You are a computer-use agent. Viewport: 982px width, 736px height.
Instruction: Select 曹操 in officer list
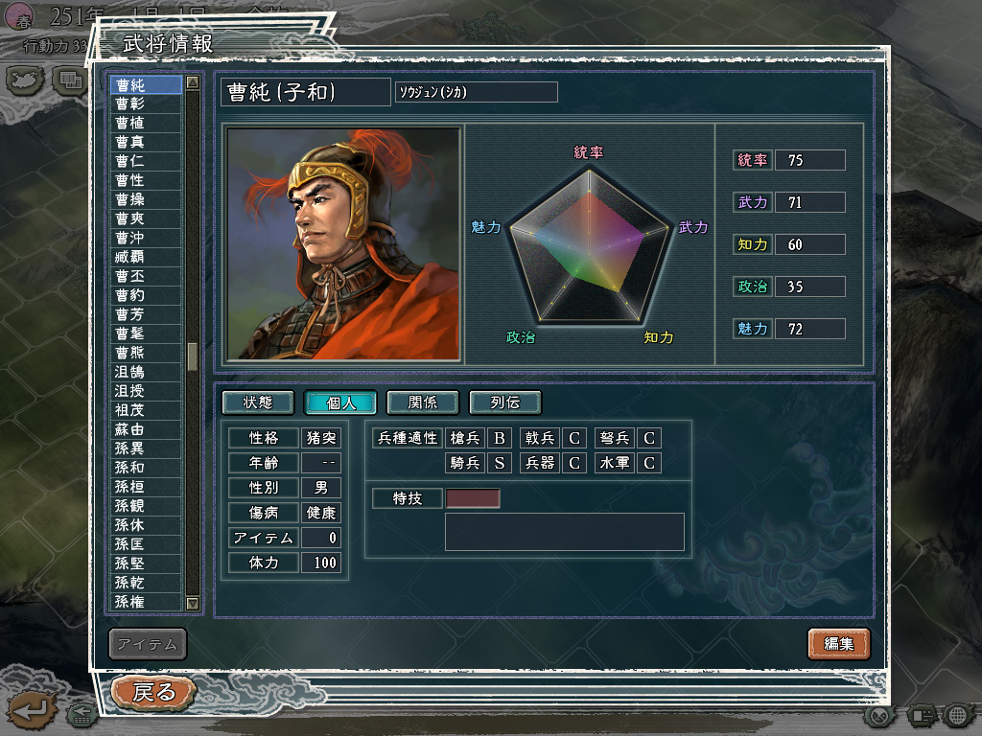[146, 199]
